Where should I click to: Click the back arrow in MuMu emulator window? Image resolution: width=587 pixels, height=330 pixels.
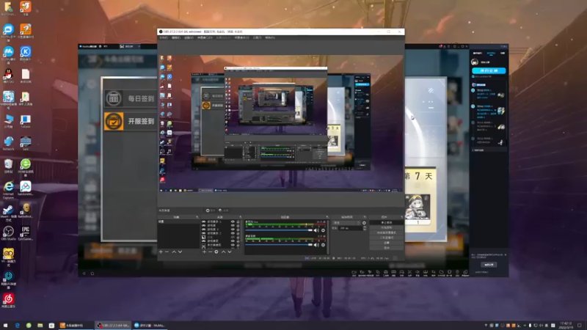84,274
